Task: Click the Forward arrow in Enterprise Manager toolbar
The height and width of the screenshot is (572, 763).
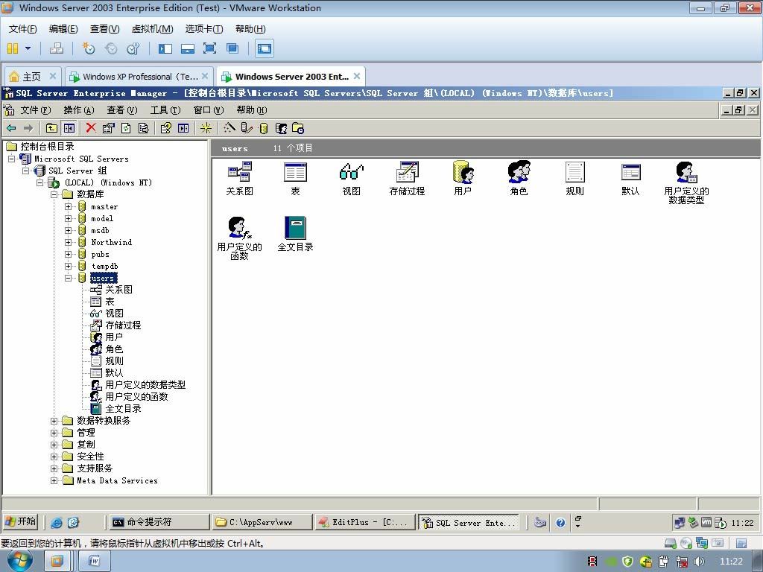Action: [28, 128]
